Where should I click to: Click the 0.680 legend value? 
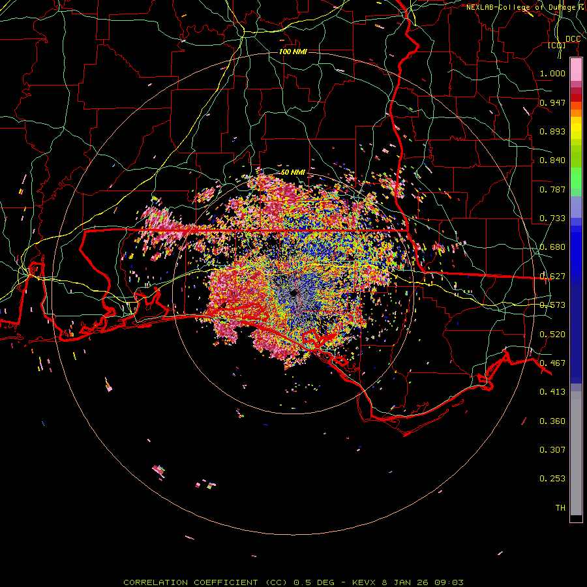tap(552, 247)
